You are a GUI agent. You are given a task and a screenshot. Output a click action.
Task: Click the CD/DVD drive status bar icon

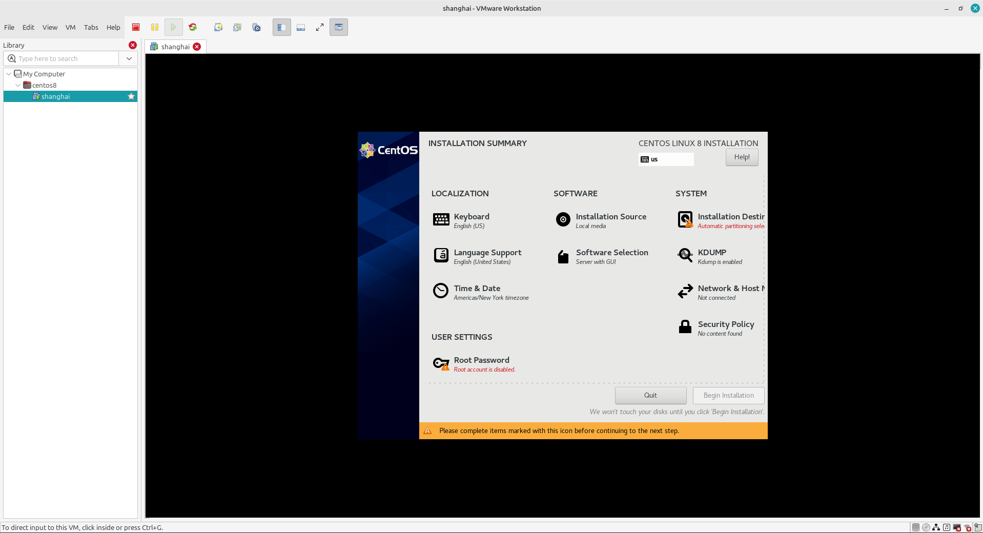click(x=926, y=527)
